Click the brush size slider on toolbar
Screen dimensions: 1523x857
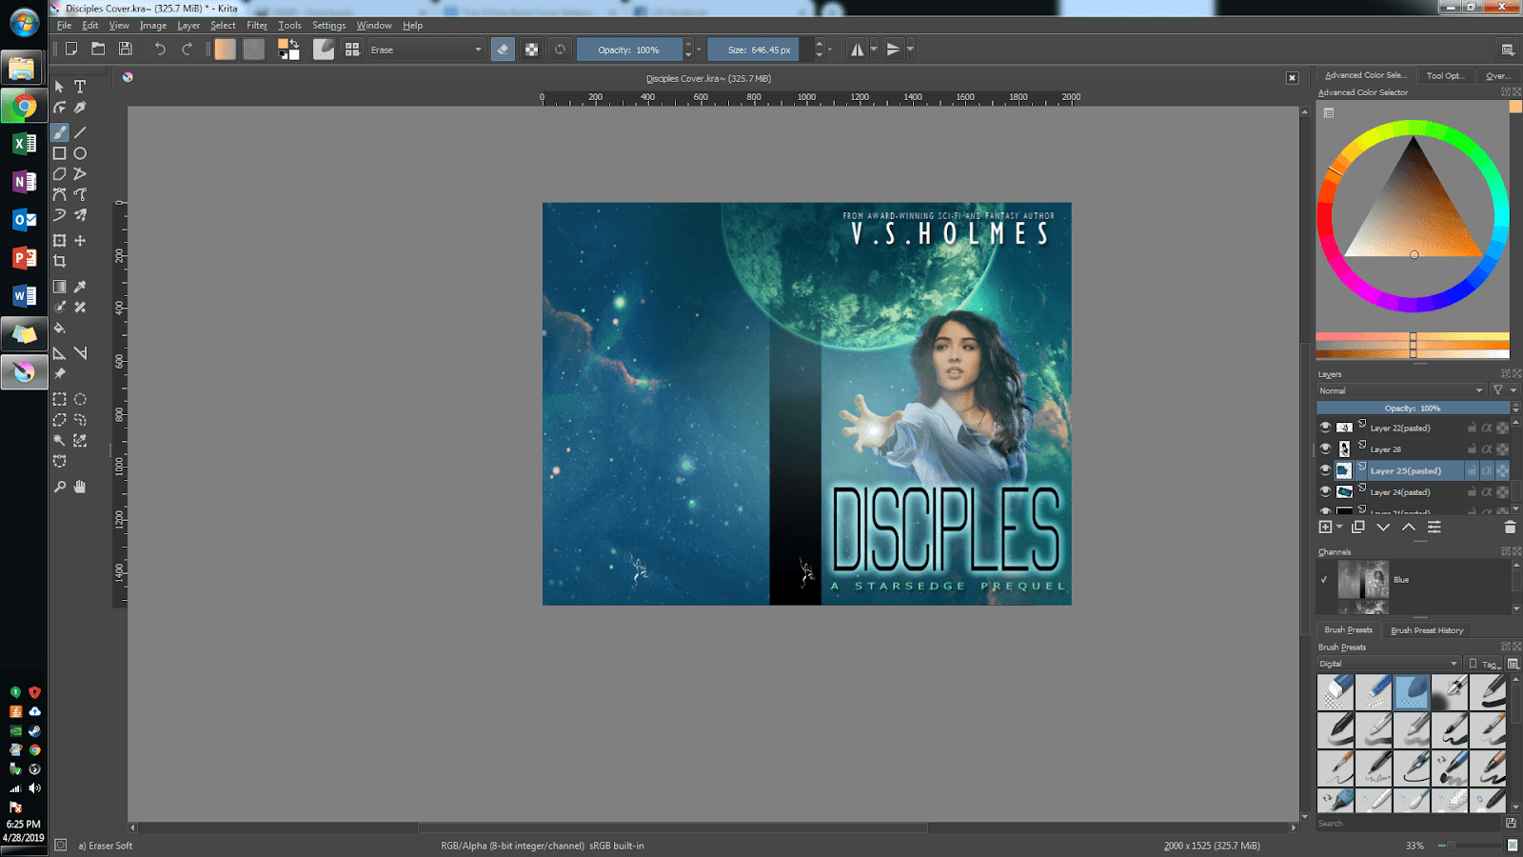(x=760, y=50)
